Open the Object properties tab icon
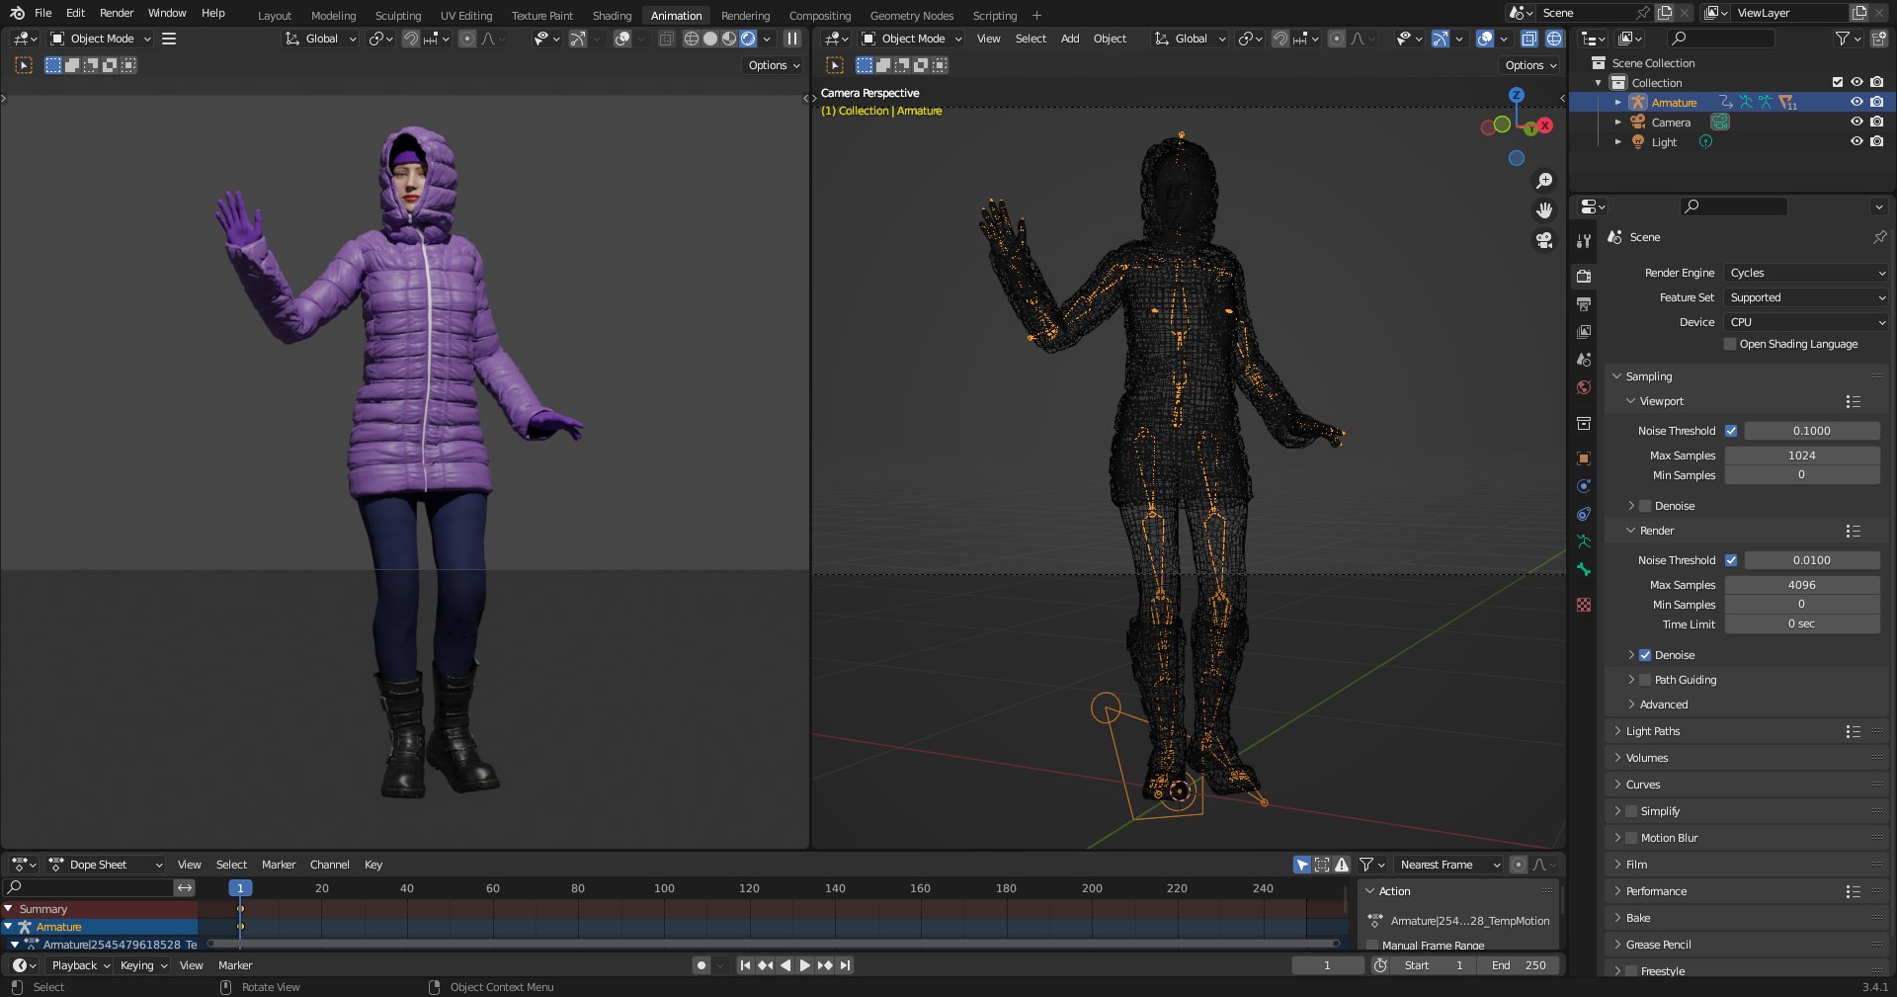This screenshot has width=1897, height=997. point(1584,458)
